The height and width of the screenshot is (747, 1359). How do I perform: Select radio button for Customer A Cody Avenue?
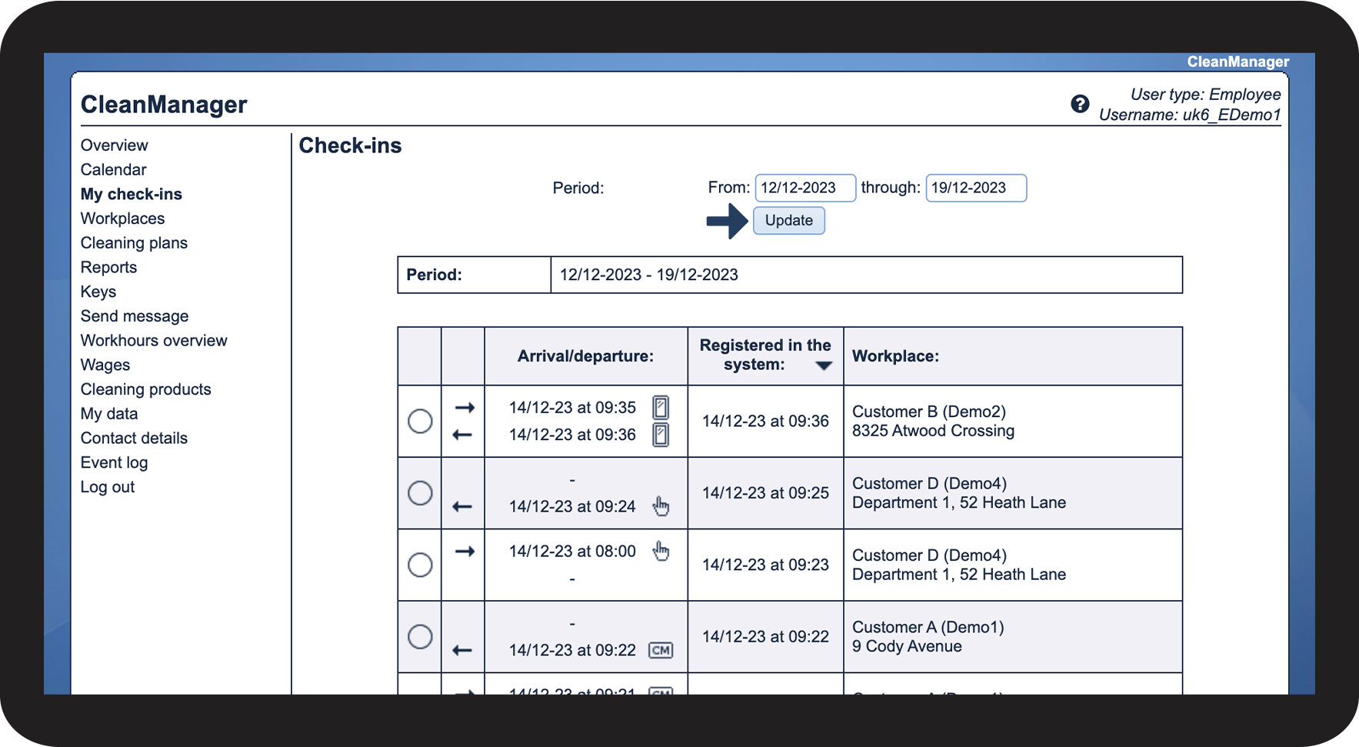pos(420,637)
